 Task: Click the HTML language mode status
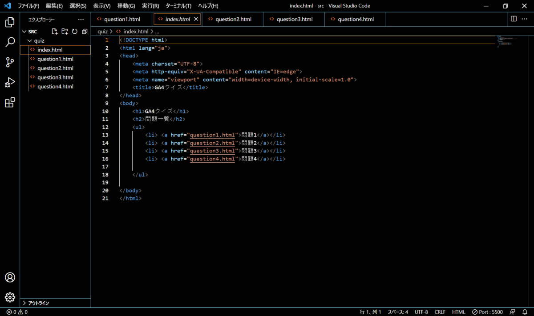pyautogui.click(x=459, y=312)
